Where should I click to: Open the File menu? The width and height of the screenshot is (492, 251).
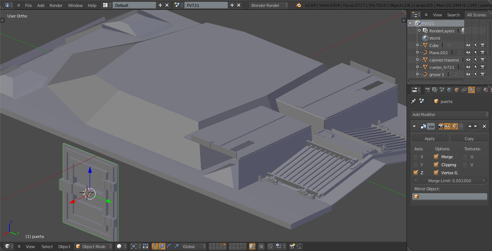click(x=28, y=5)
